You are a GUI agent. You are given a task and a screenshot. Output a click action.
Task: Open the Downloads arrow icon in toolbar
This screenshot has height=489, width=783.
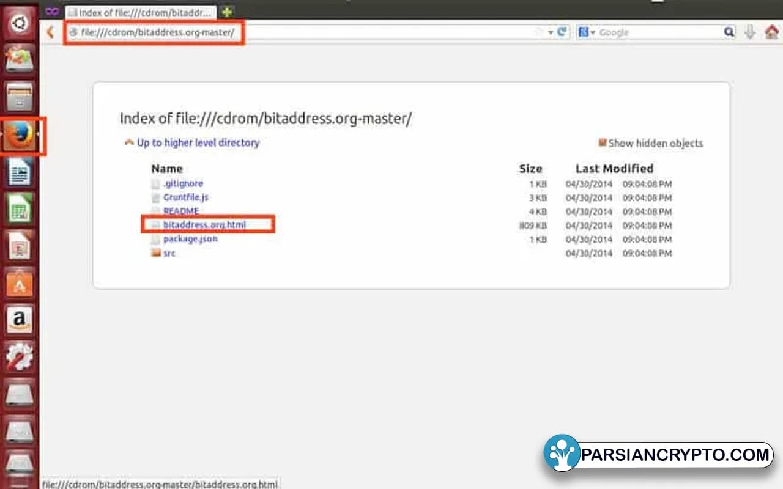point(750,32)
